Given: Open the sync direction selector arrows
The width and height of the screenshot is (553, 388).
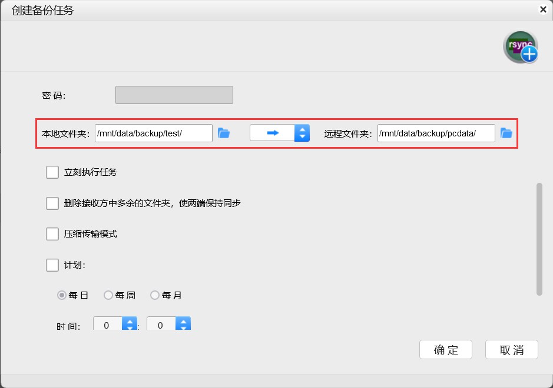Looking at the screenshot, I should tap(302, 133).
